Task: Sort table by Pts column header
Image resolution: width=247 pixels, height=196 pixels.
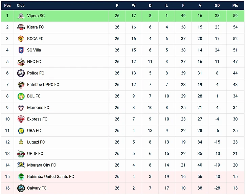Action: coord(235,5)
